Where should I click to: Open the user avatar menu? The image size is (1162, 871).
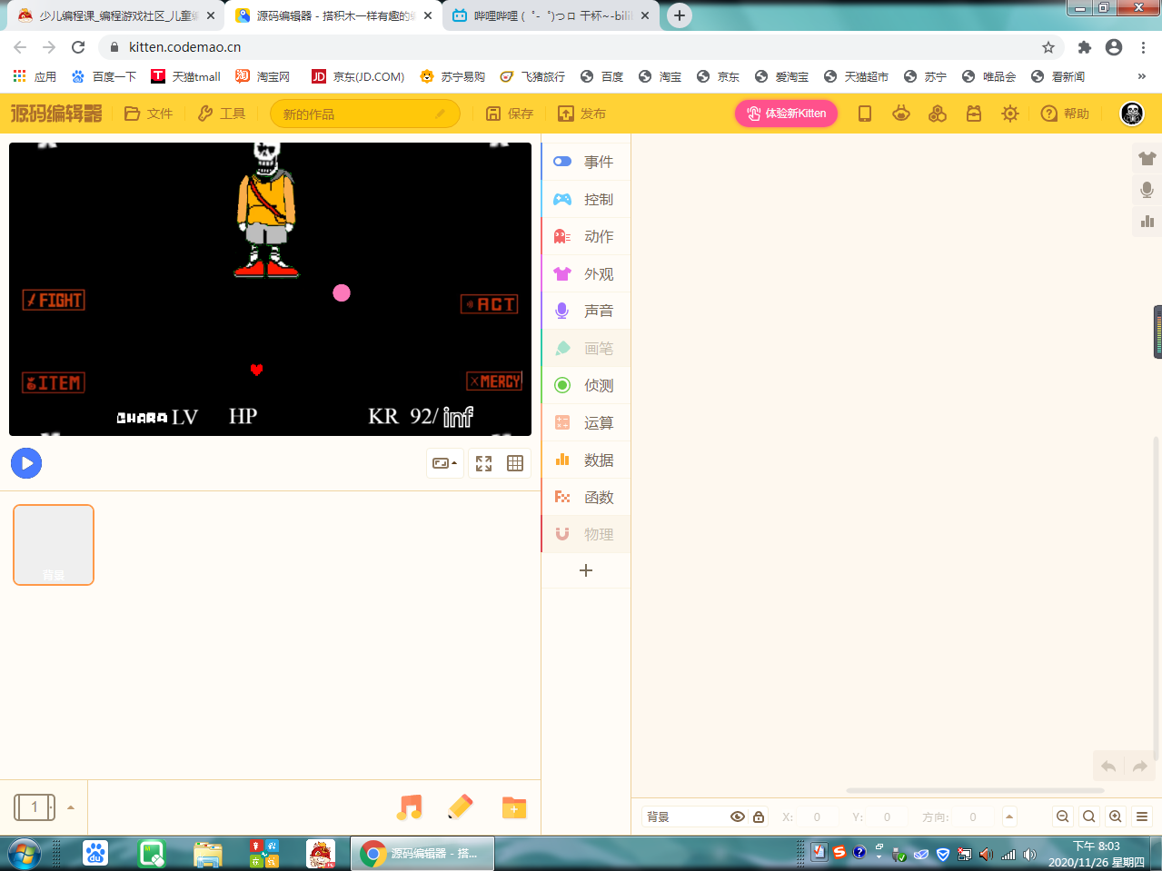pyautogui.click(x=1132, y=114)
